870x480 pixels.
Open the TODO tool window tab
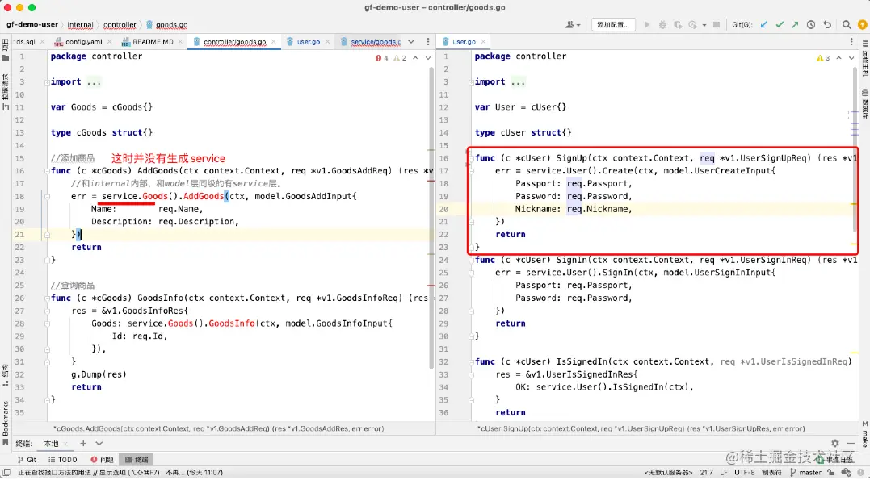point(63,460)
